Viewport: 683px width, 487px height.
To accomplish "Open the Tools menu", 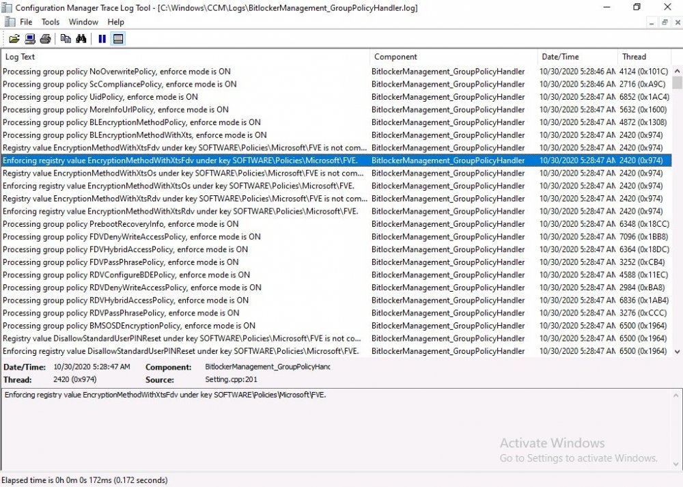I will [x=51, y=22].
